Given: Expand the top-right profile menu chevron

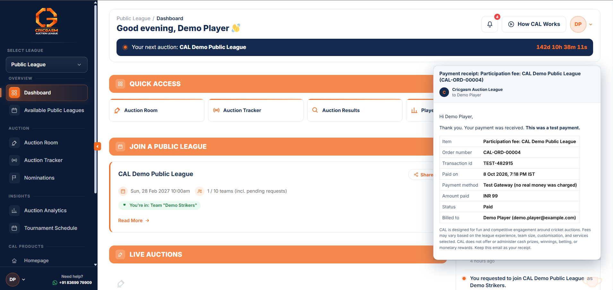Looking at the screenshot, I should click(591, 24).
